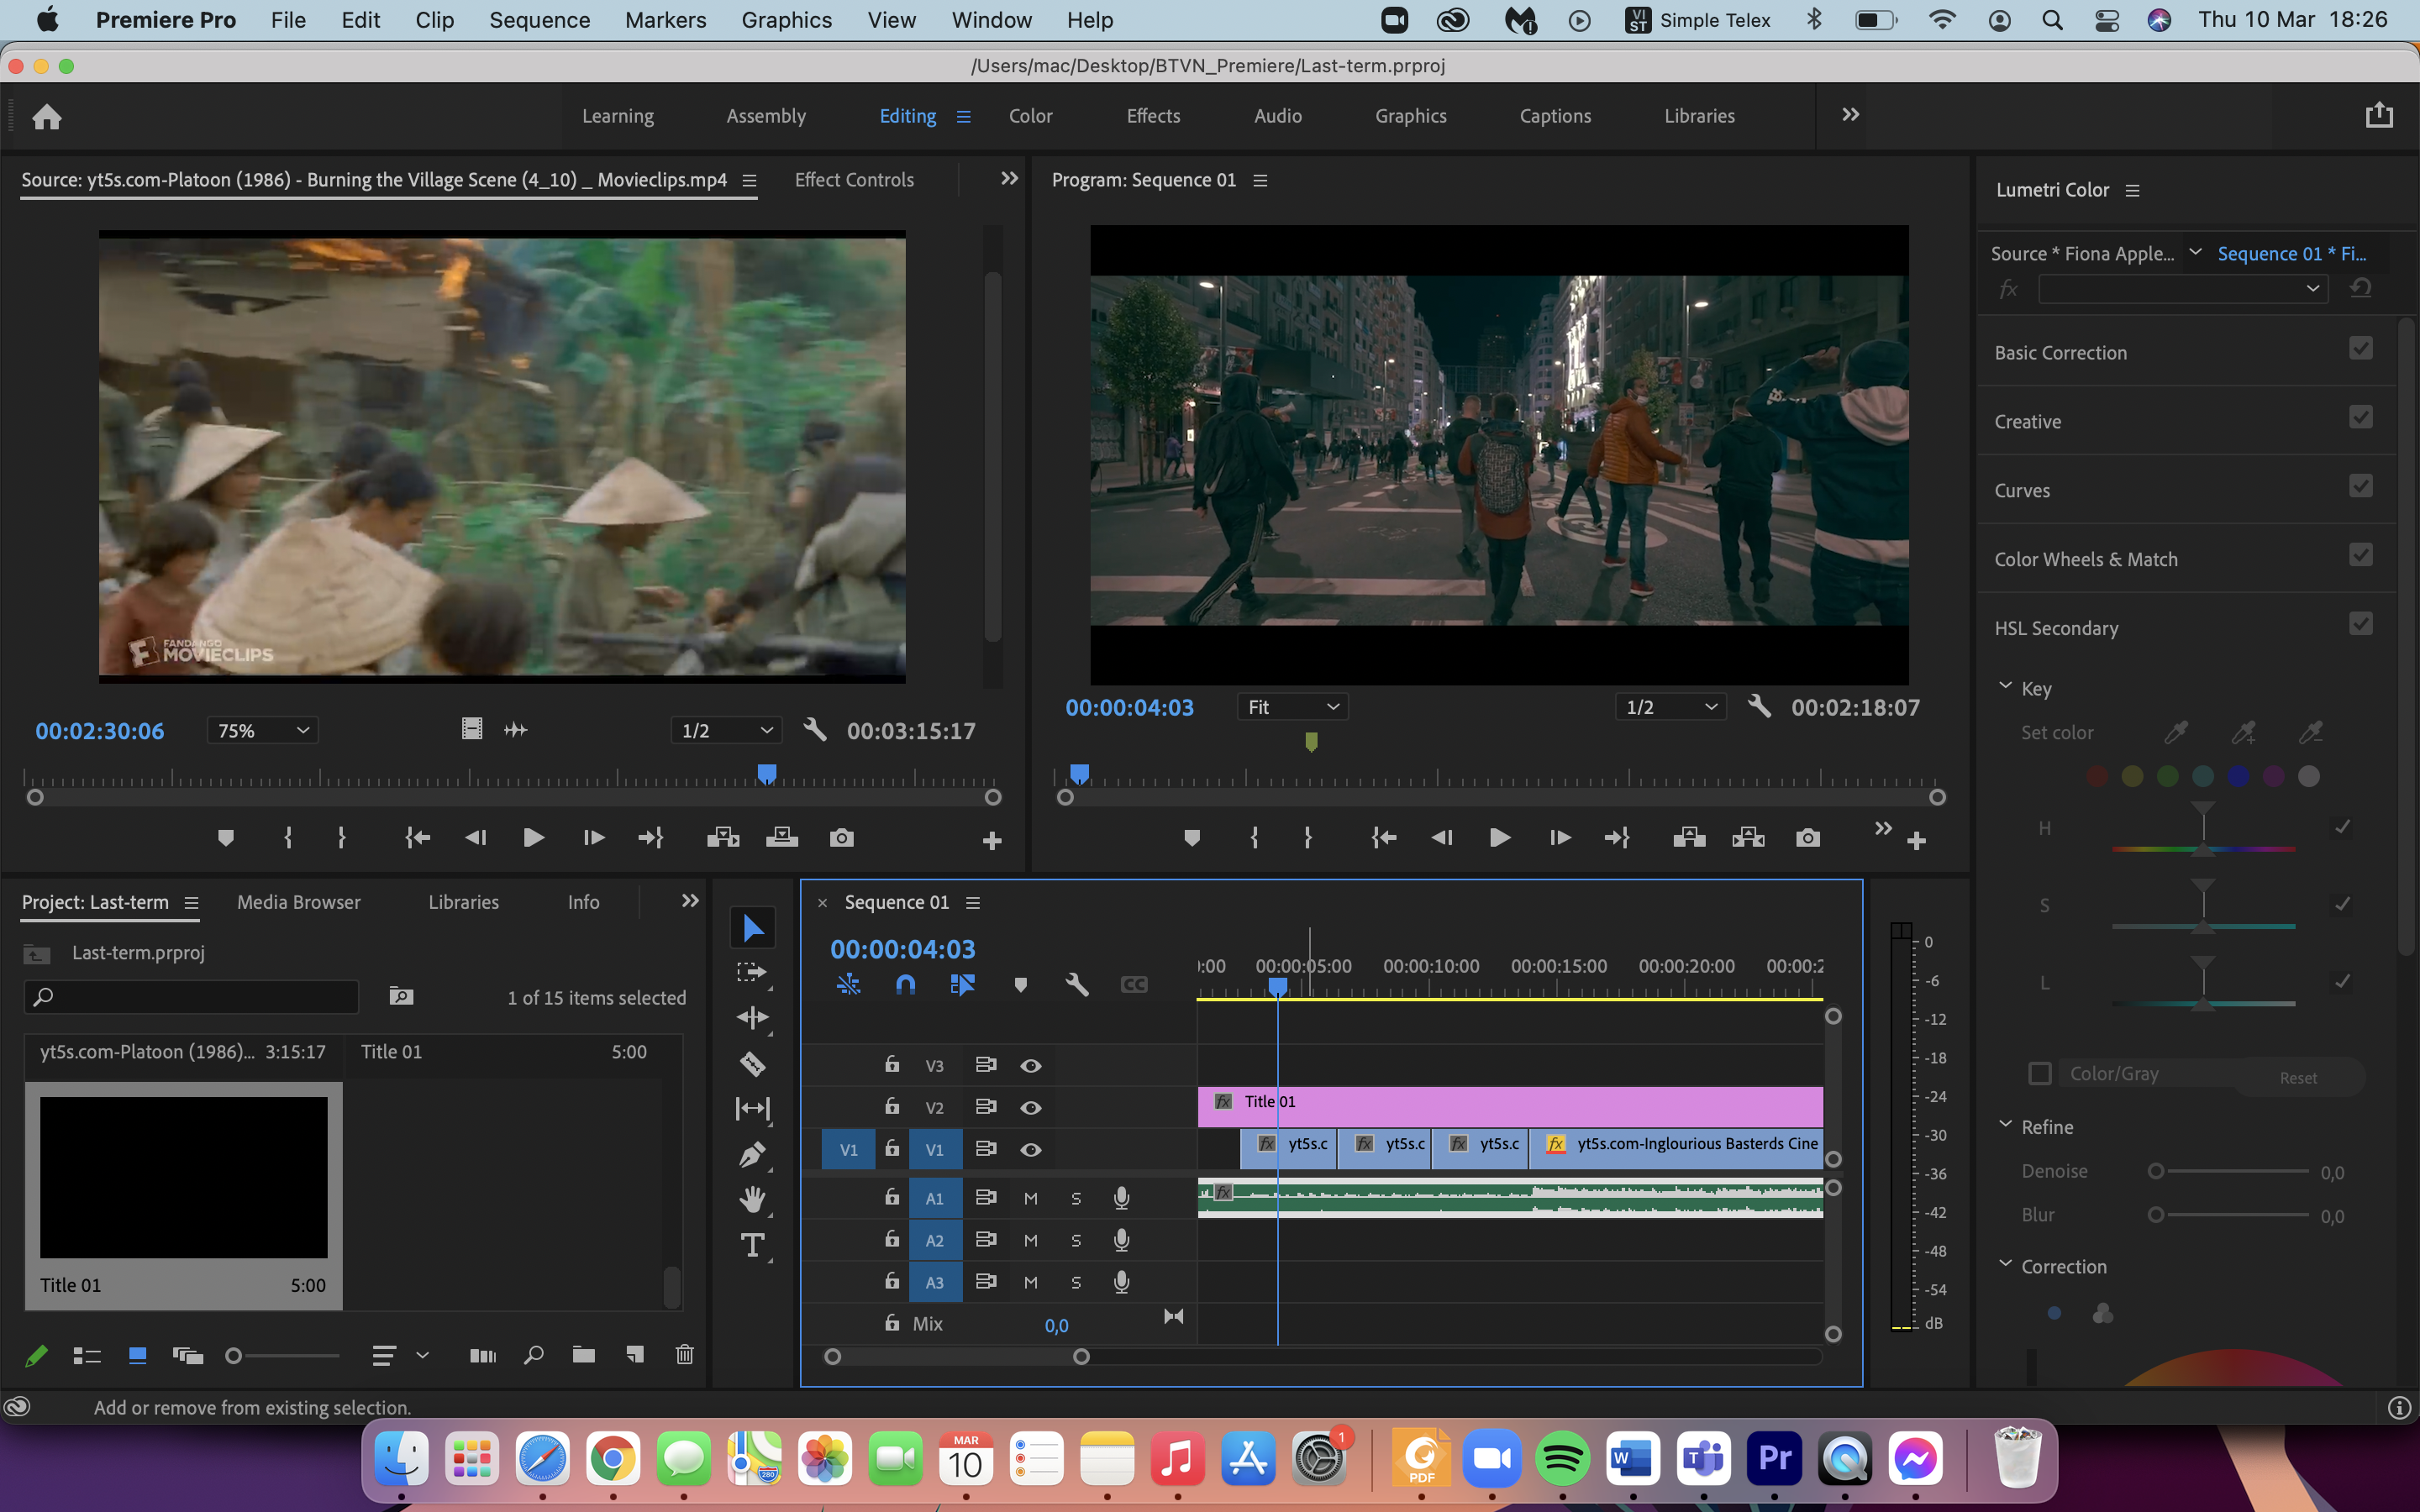Image resolution: width=2420 pixels, height=1512 pixels.
Task: Switch Project panel to Icon View
Action: click(x=138, y=1355)
